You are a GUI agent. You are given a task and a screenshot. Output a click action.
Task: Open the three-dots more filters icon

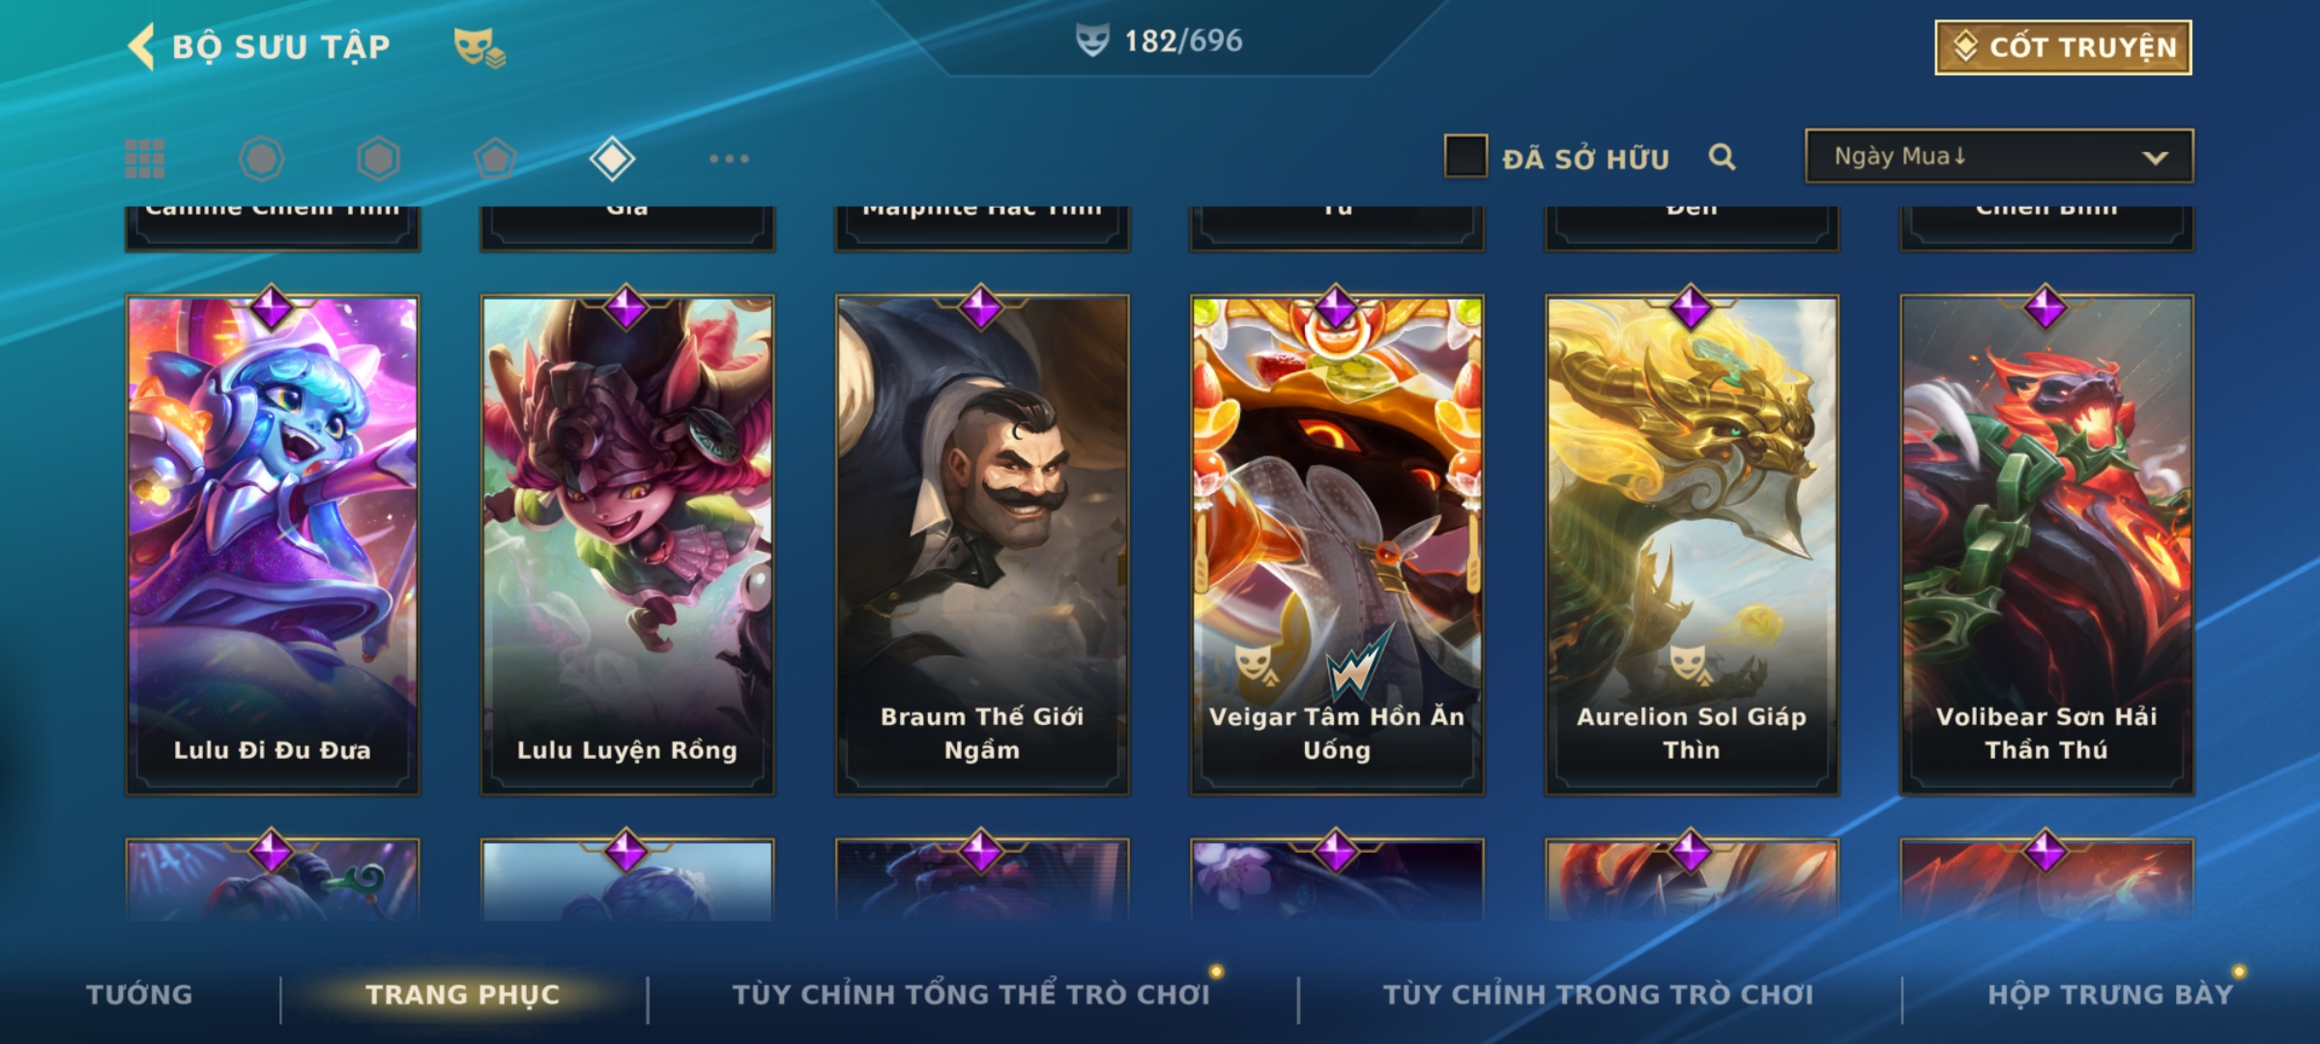pos(729,159)
